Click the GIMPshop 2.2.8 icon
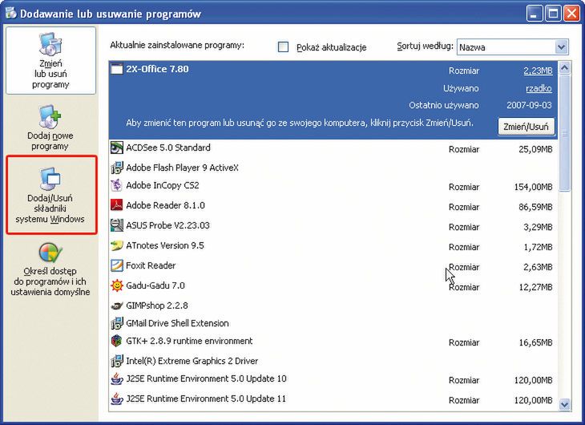Screen dimensions: 585x425 (x=117, y=306)
